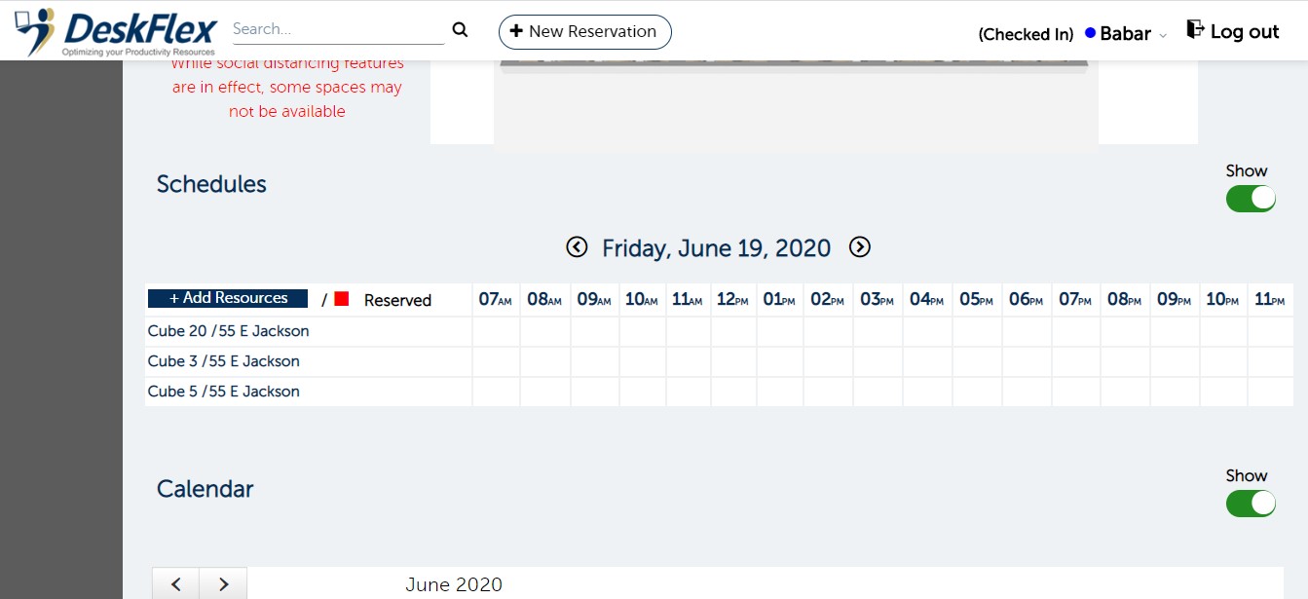Click the Log out door icon
This screenshot has width=1308, height=599.
tap(1195, 30)
